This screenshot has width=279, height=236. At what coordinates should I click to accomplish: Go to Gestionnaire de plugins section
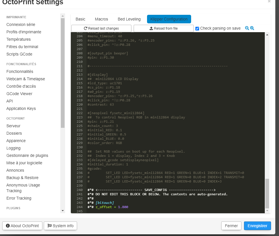click(27, 155)
